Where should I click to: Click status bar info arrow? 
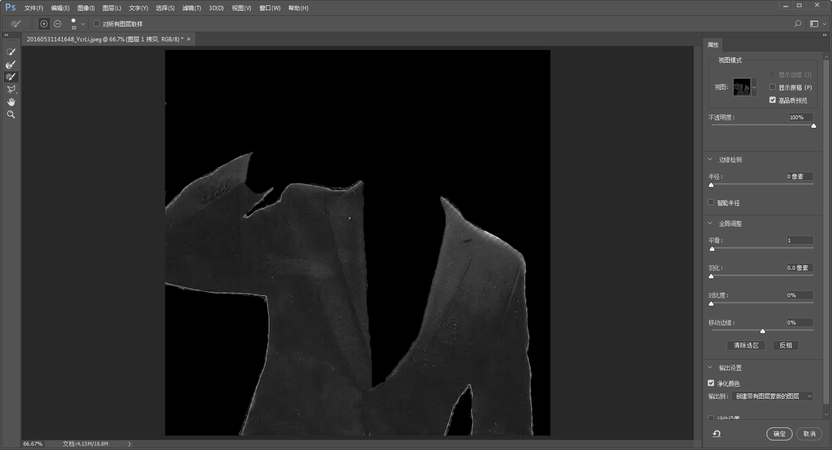pos(130,444)
